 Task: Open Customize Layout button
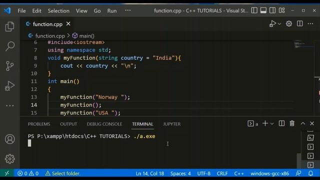(x=282, y=10)
